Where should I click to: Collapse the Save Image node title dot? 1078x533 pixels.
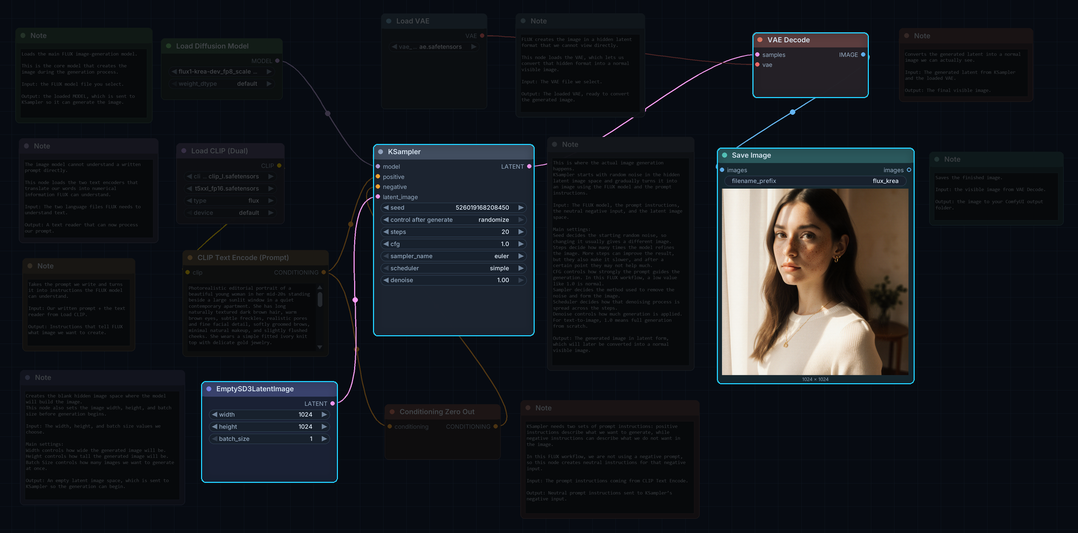pos(724,155)
